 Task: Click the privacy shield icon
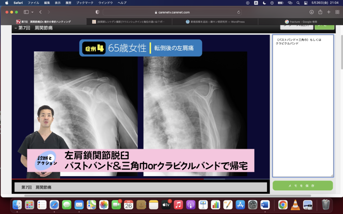97,12
